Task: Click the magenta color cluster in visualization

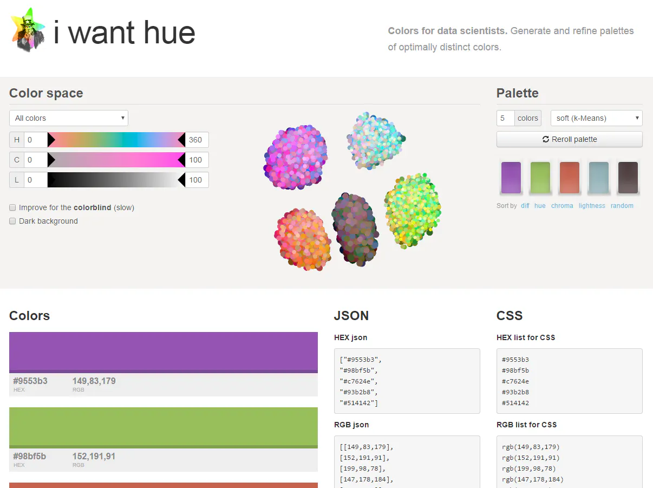Action: pos(296,157)
